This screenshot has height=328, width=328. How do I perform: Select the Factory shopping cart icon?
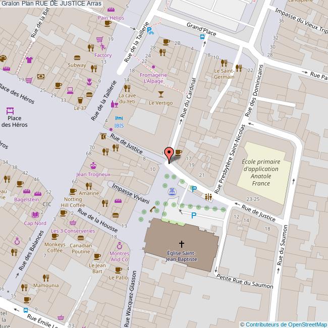[x=100, y=39]
